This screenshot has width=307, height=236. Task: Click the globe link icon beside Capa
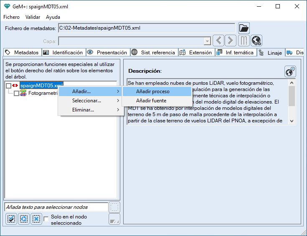(x=256, y=41)
